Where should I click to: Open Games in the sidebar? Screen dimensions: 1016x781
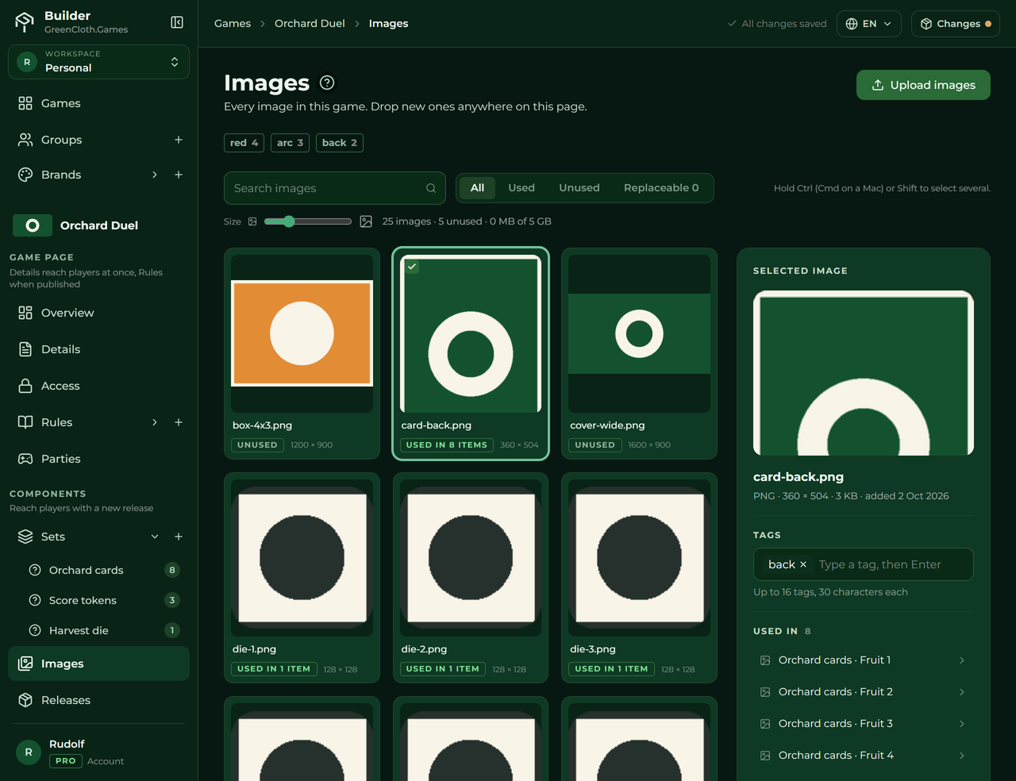[98, 103]
